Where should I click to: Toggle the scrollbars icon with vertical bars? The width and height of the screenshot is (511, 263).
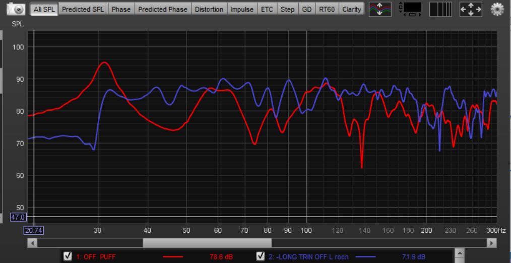click(440, 9)
